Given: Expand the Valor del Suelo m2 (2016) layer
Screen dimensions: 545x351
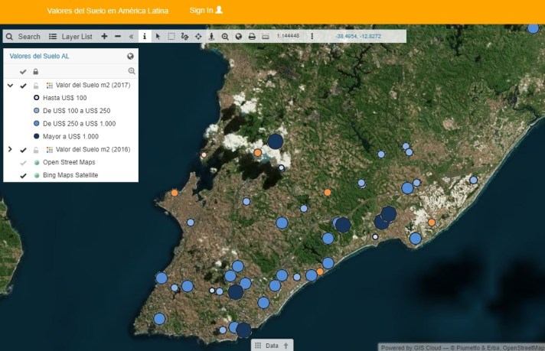Looking at the screenshot, I should tap(11, 149).
